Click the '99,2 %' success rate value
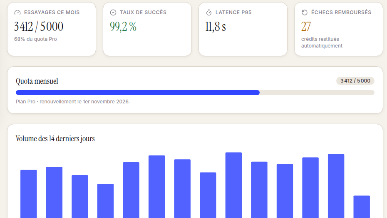Viewport: 387px width, 218px height. [123, 26]
